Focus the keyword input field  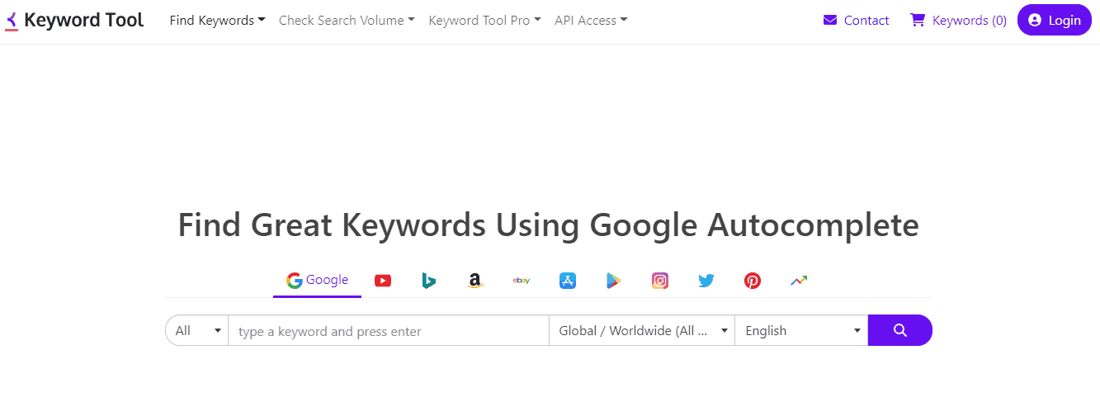coord(389,330)
